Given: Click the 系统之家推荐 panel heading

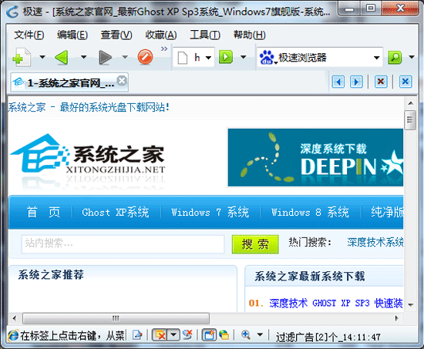Looking at the screenshot, I should (x=51, y=275).
